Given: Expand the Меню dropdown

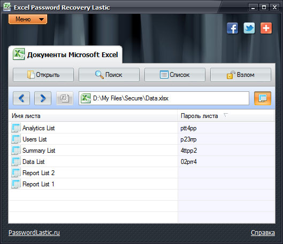Looking at the screenshot, I should (28, 19).
